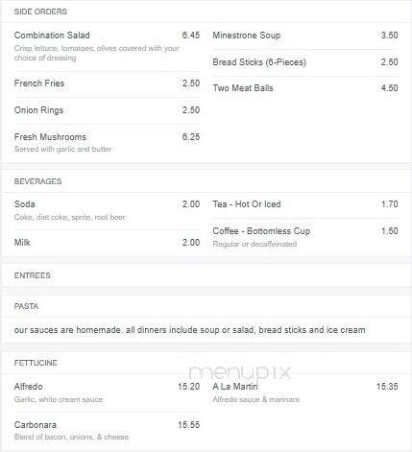Click the Soda beverage item
Viewport: 412px width, 452px height.
[107, 210]
